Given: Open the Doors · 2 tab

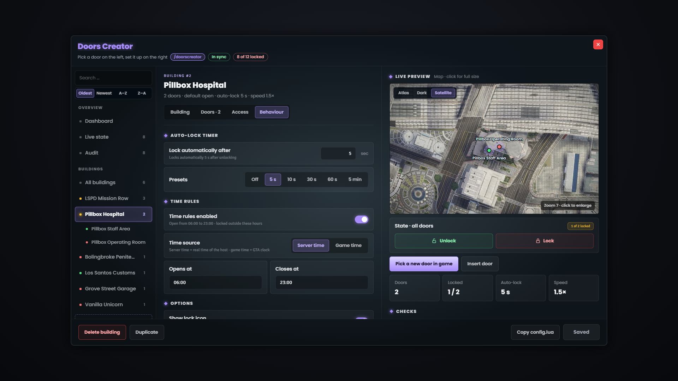Looking at the screenshot, I should pyautogui.click(x=211, y=112).
